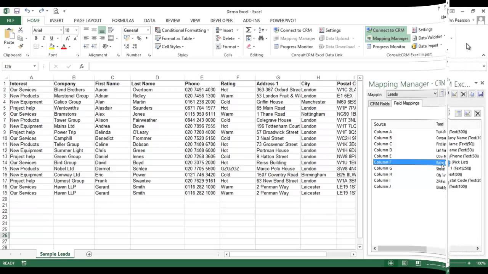Open the FILE tab
Image resolution: width=488 pixels, height=274 pixels.
coord(11,21)
